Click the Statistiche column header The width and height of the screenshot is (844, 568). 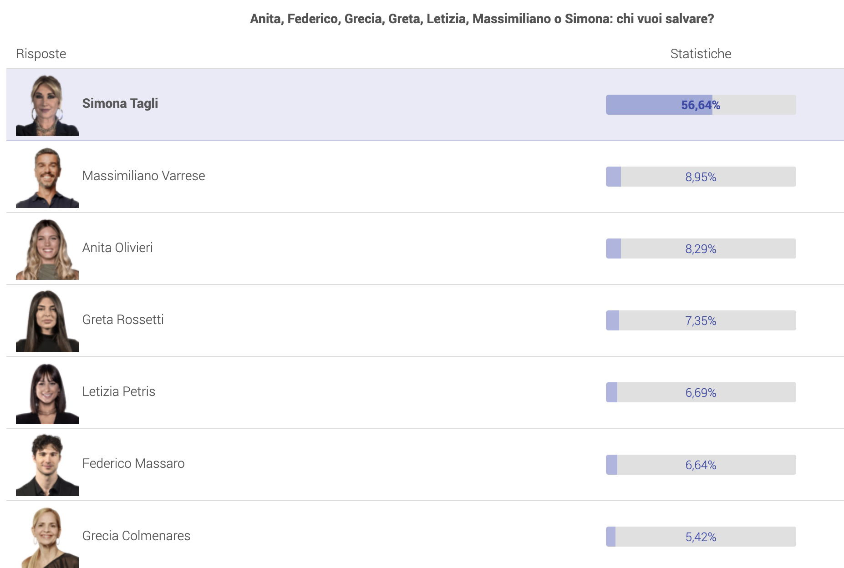701,54
